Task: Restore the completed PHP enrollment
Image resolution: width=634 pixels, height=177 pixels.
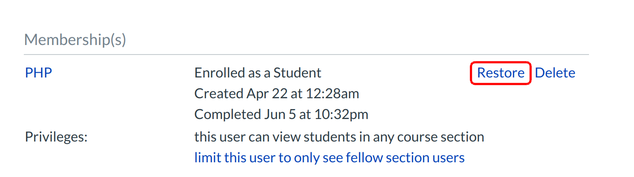Action: pos(500,73)
